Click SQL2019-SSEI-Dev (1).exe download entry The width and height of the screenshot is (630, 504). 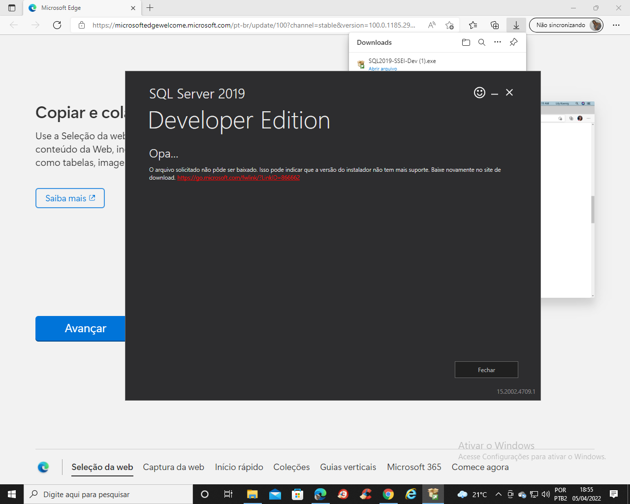coord(402,61)
